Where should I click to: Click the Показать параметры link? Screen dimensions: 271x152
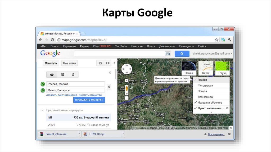click(90, 95)
